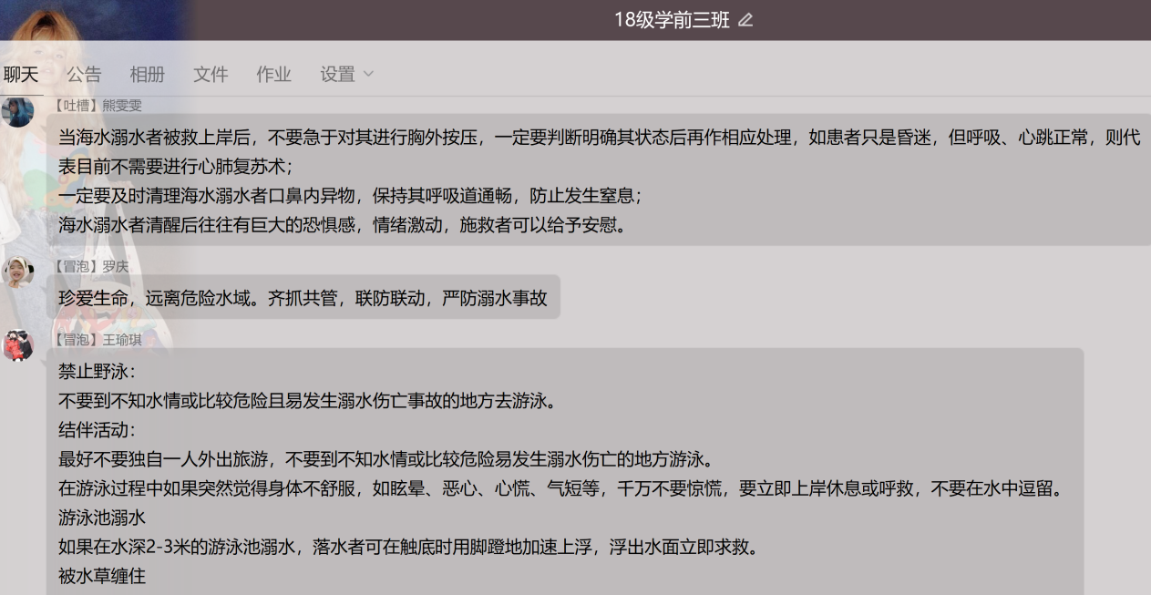Click 罗庆's 【冒泡】 level badge
Screen dimensions: 1151x595
click(77, 267)
